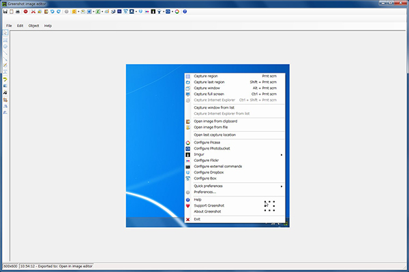Select the Draw line tool
The height and width of the screenshot is (272, 409).
click(x=5, y=53)
